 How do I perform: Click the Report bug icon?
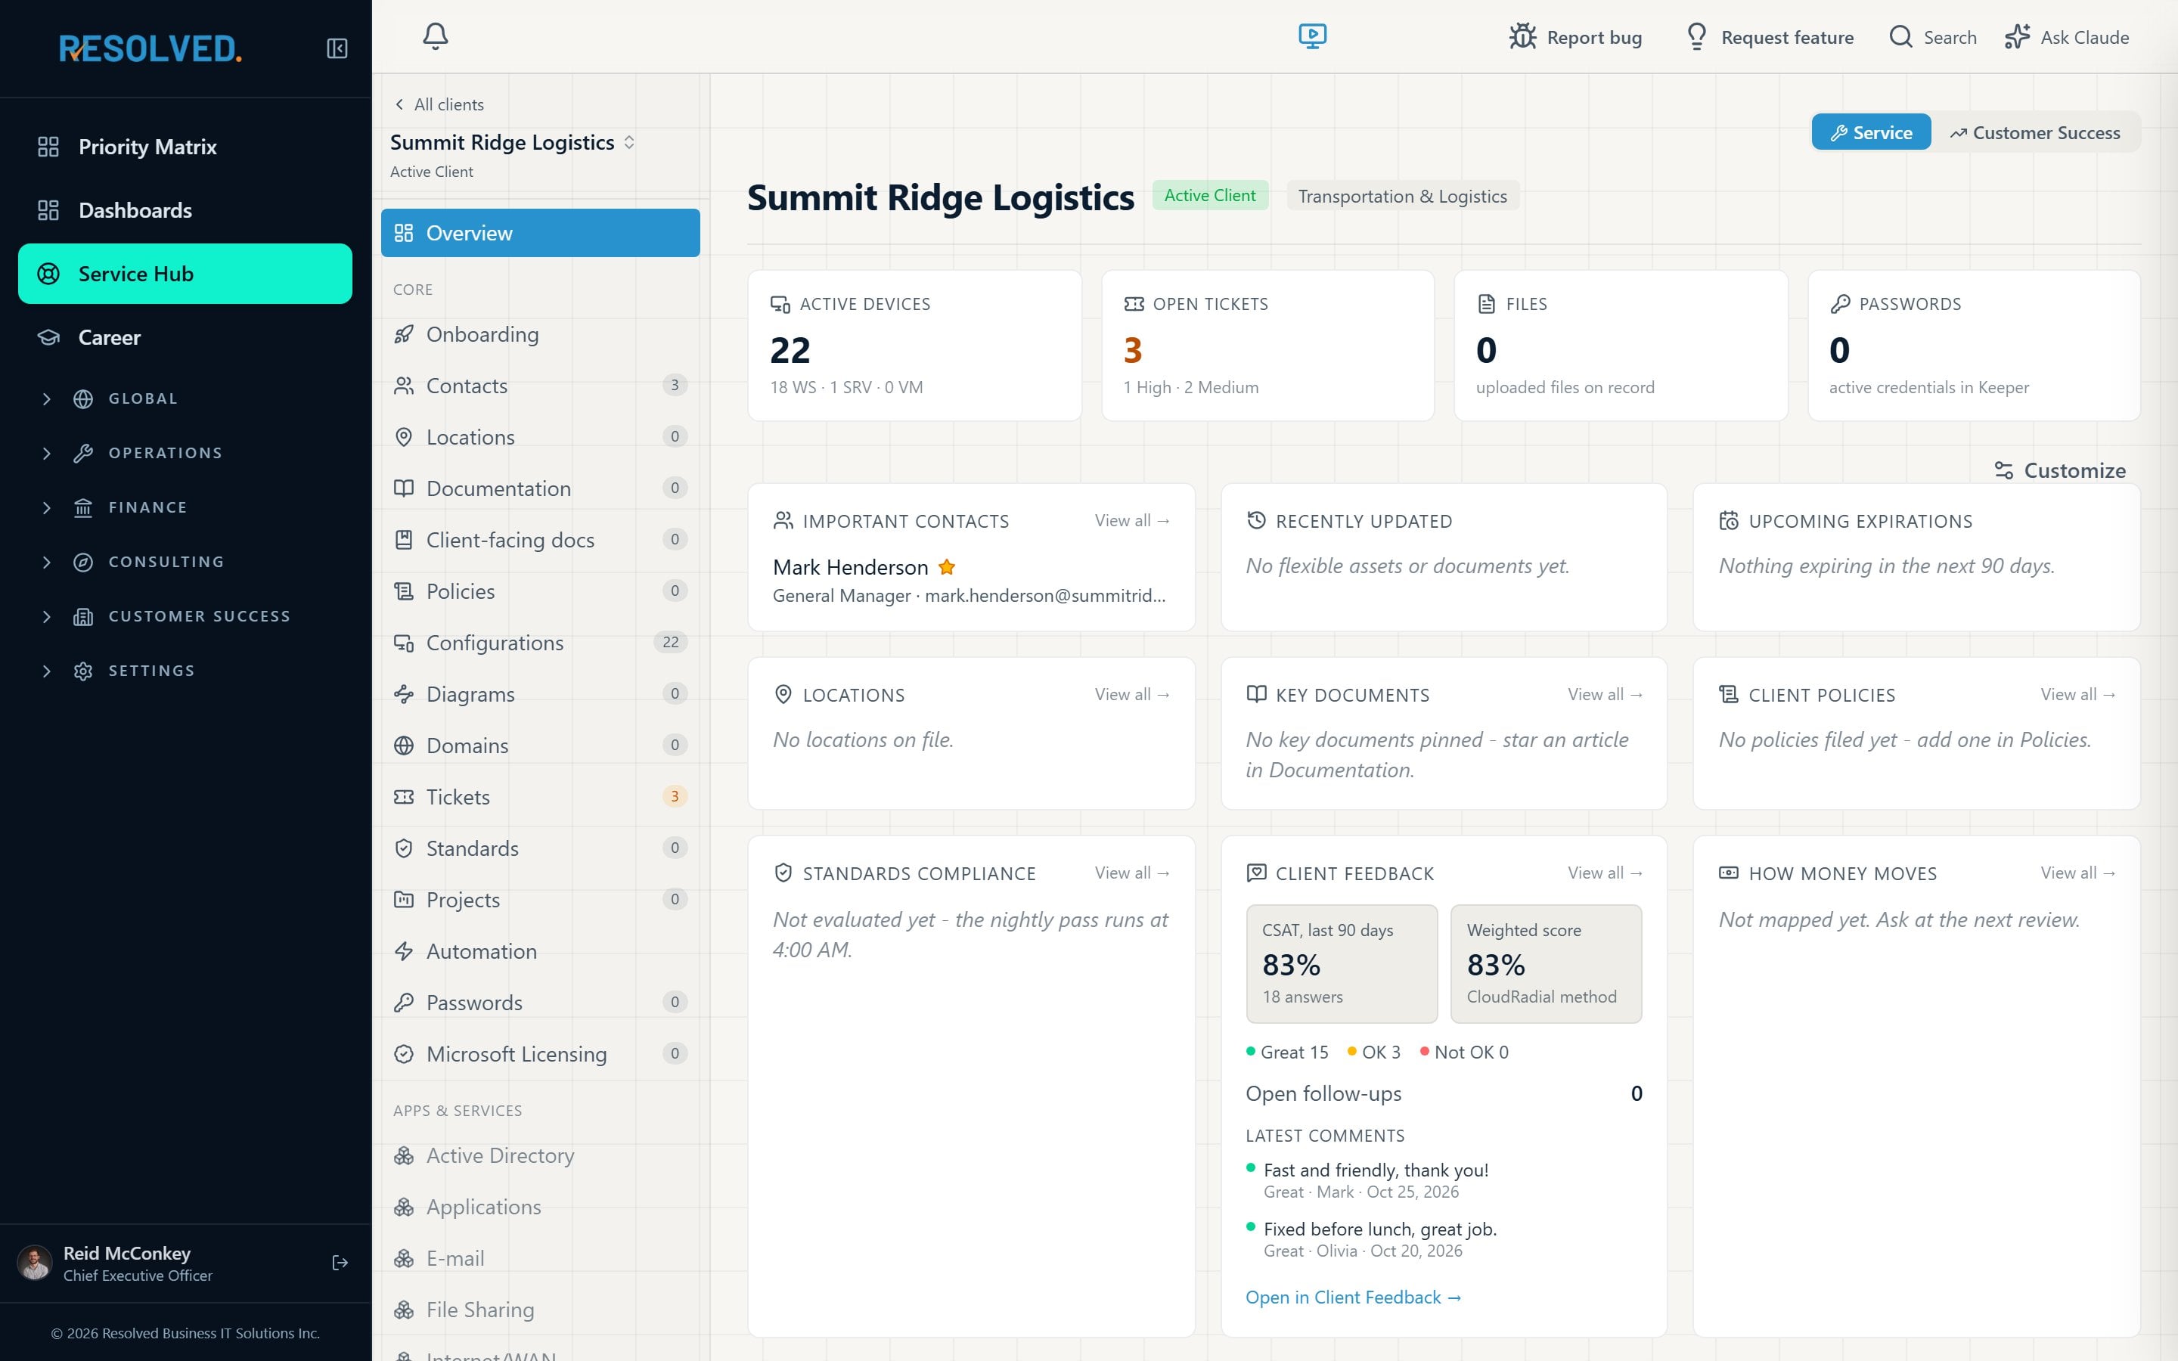point(1523,36)
